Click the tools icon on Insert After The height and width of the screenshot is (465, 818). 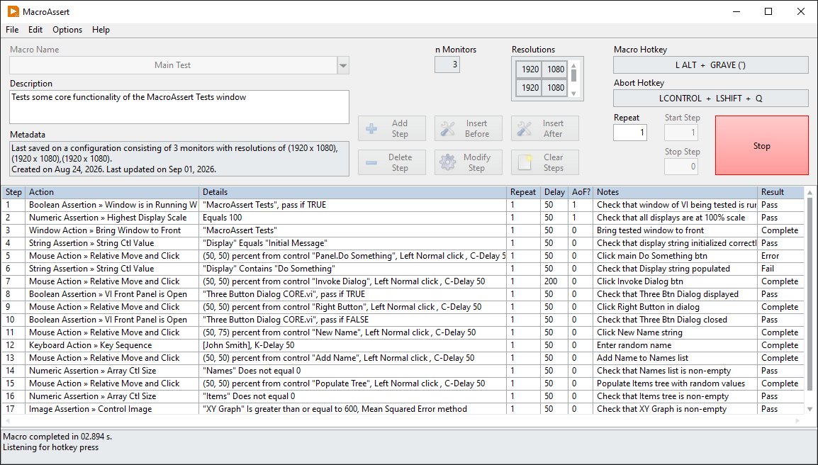tap(525, 128)
